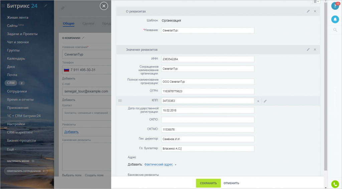Expand the 'Еще' item in the left menu
The height and width of the screenshot is (189, 342).
pos(11,149)
